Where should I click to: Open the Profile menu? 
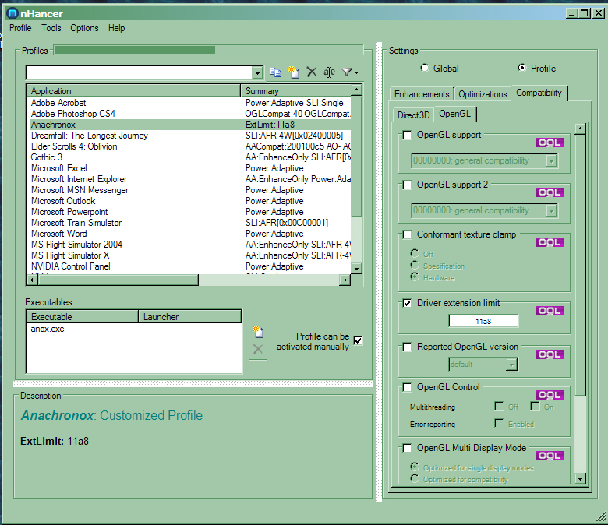[20, 28]
